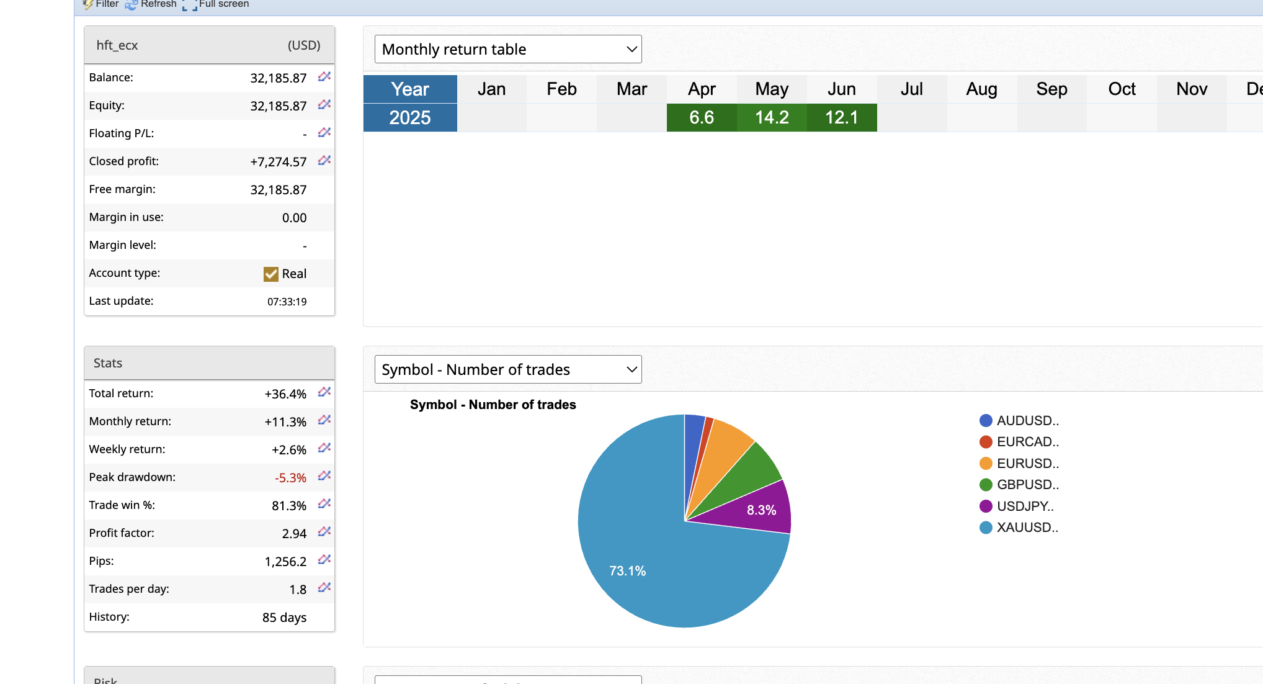Click the 2025 year row header
The image size is (1263, 684).
(410, 117)
